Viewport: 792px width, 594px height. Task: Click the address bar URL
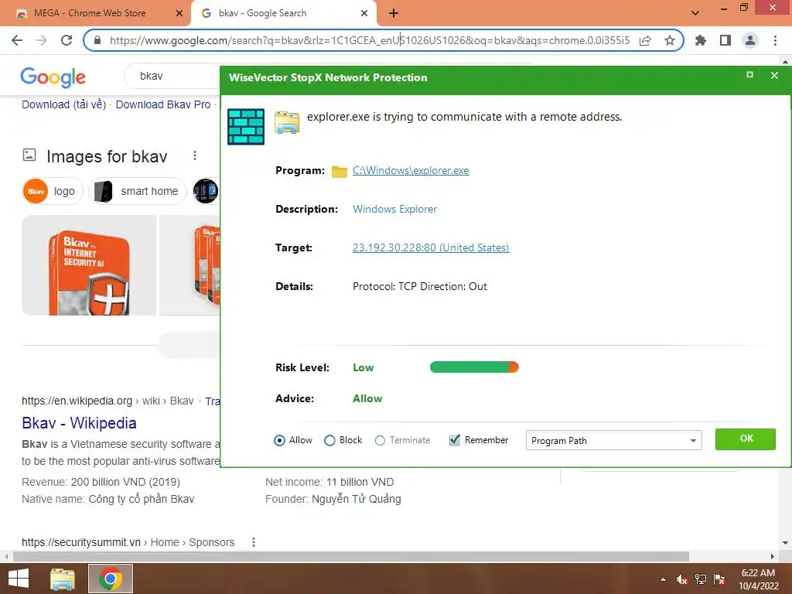point(369,40)
